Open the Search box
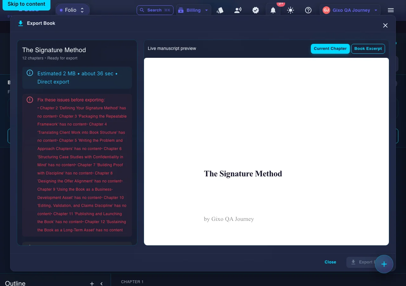The width and height of the screenshot is (406, 286). tap(155, 10)
